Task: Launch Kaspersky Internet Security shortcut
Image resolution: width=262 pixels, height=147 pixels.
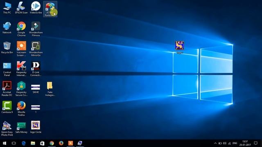Action: click(x=21, y=69)
